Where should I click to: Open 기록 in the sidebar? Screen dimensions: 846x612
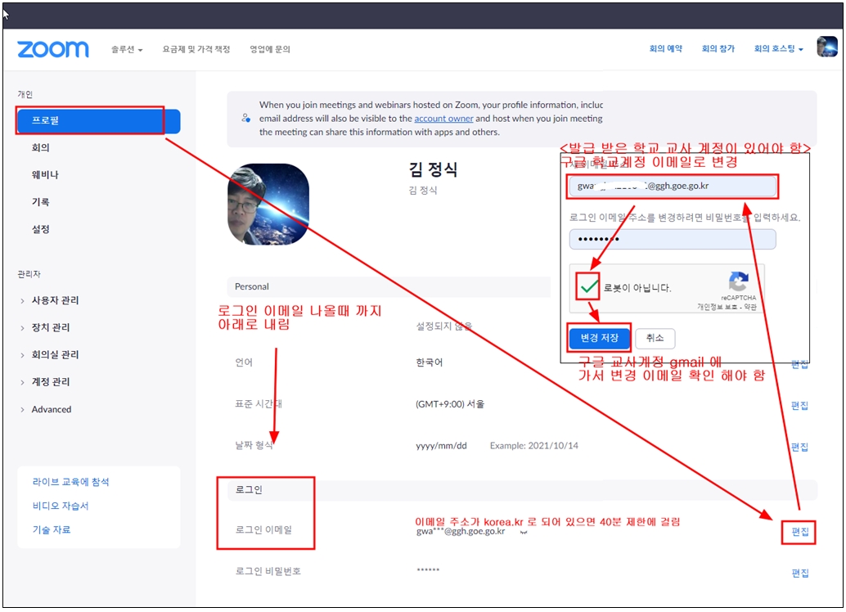(40, 202)
